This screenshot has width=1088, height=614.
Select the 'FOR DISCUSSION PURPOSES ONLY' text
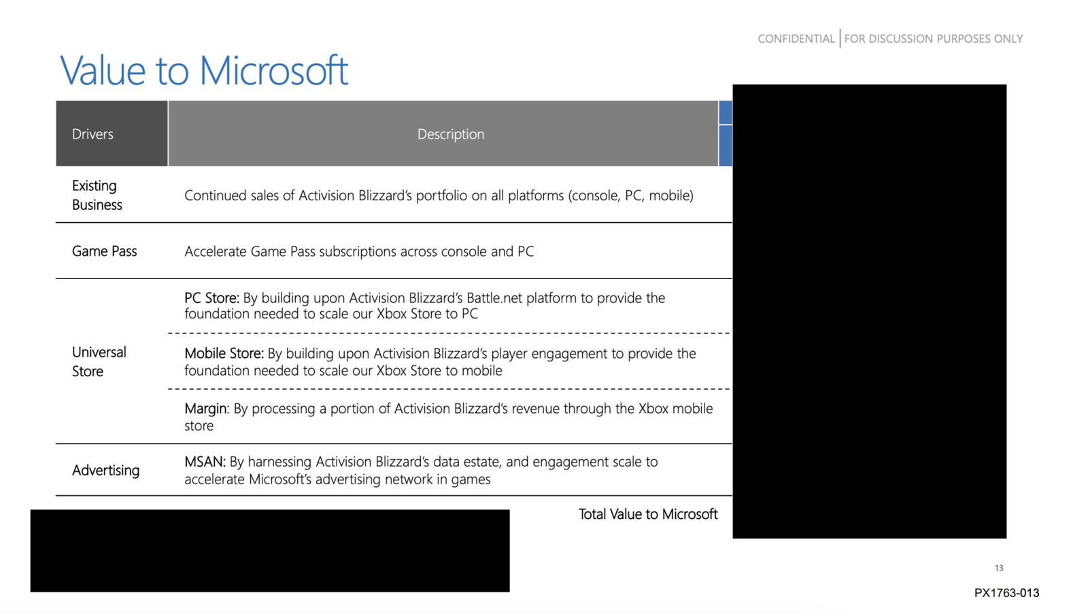tap(933, 39)
